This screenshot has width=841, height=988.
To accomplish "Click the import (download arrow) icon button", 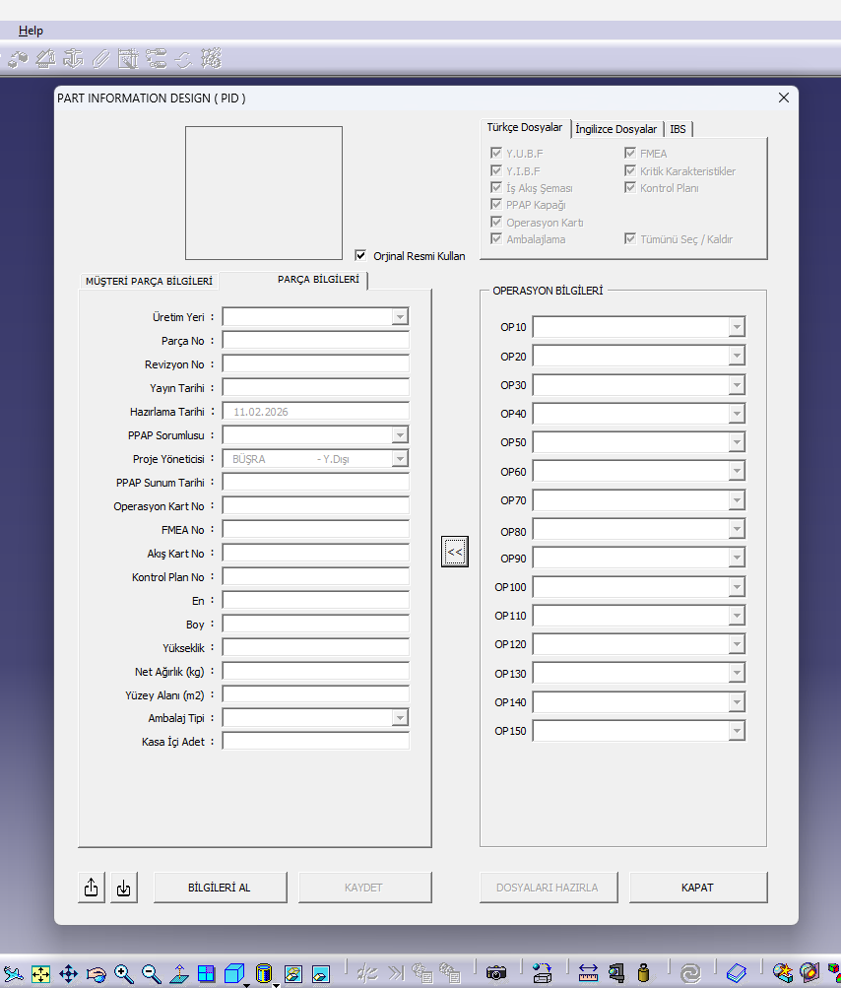I will coord(123,888).
